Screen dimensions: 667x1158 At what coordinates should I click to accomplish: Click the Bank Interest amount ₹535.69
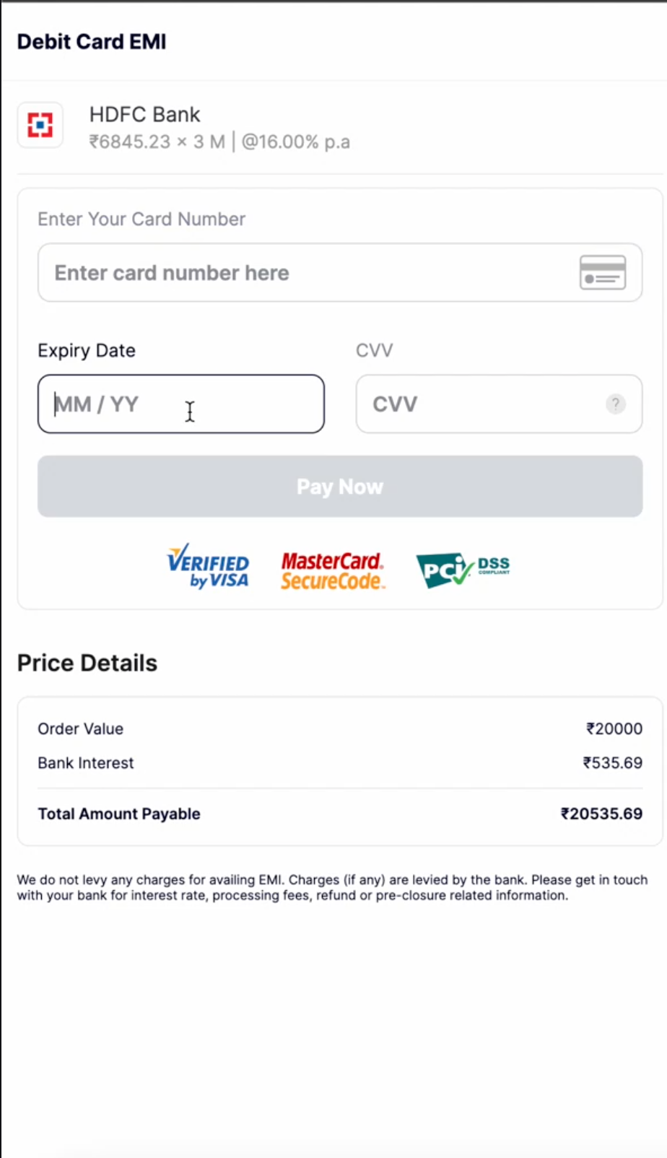click(612, 762)
